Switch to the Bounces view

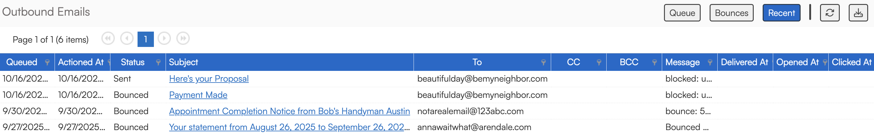(x=731, y=13)
